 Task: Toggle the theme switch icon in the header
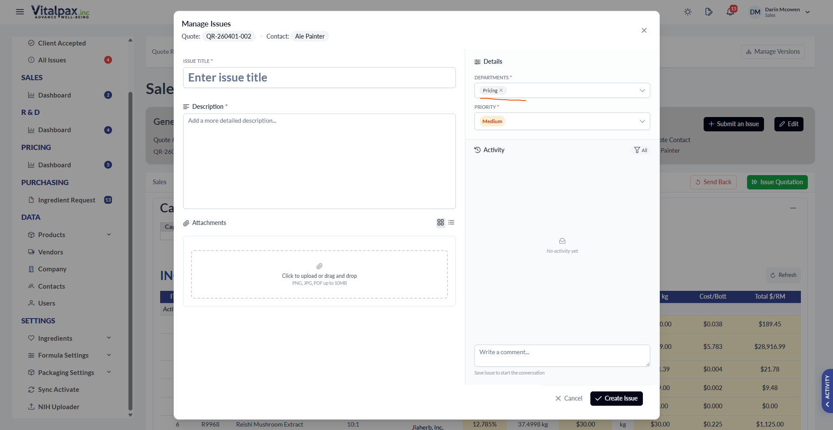tap(687, 12)
